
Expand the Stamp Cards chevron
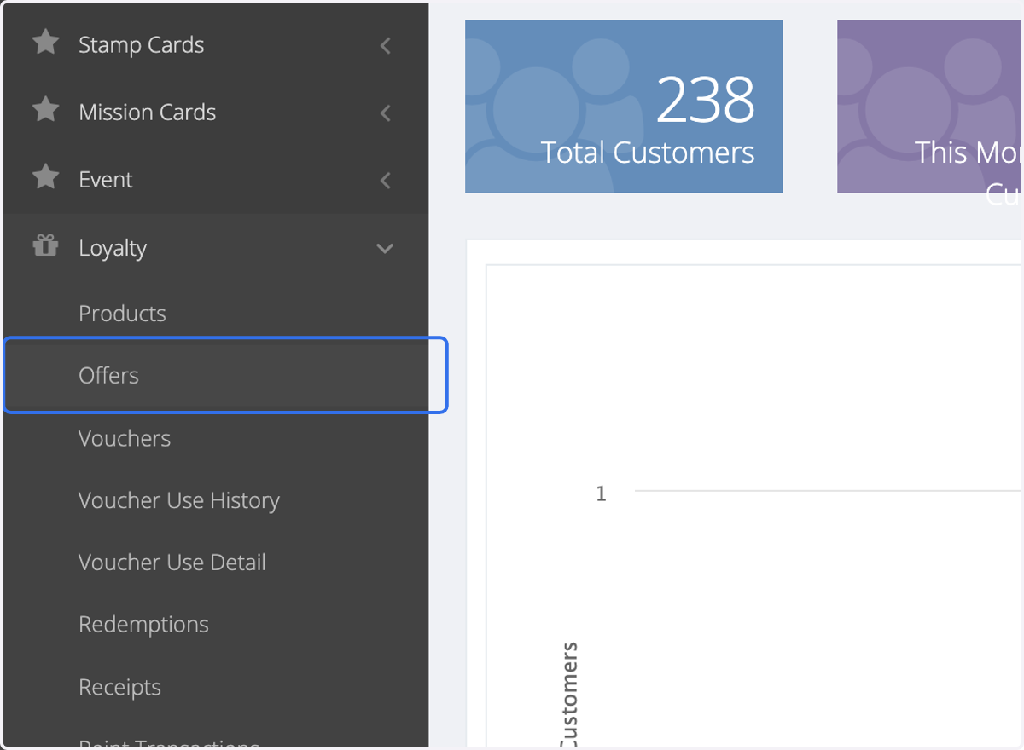click(x=386, y=45)
